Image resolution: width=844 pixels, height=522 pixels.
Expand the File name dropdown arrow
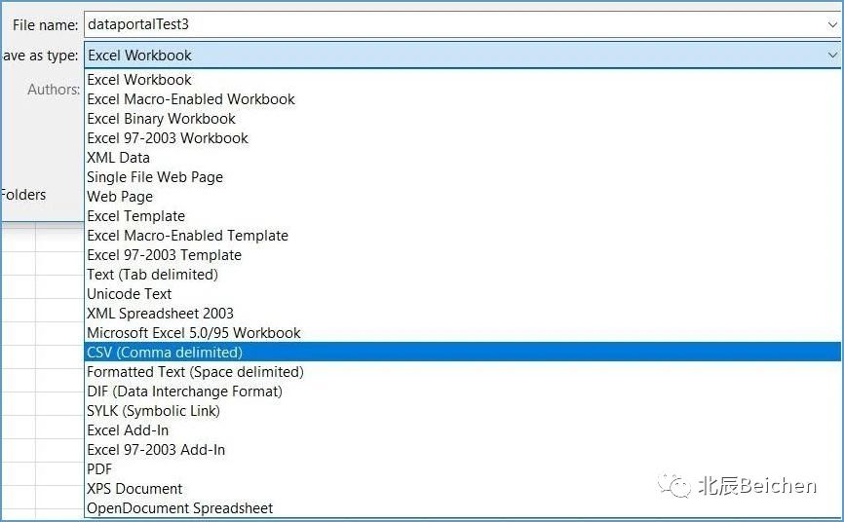click(x=831, y=24)
